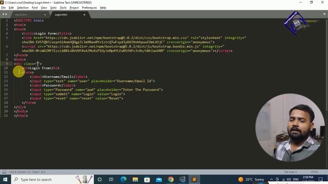Image resolution: width=328 pixels, height=184 pixels.
Task: Go to next tab using right arrow
Action: 6,14
